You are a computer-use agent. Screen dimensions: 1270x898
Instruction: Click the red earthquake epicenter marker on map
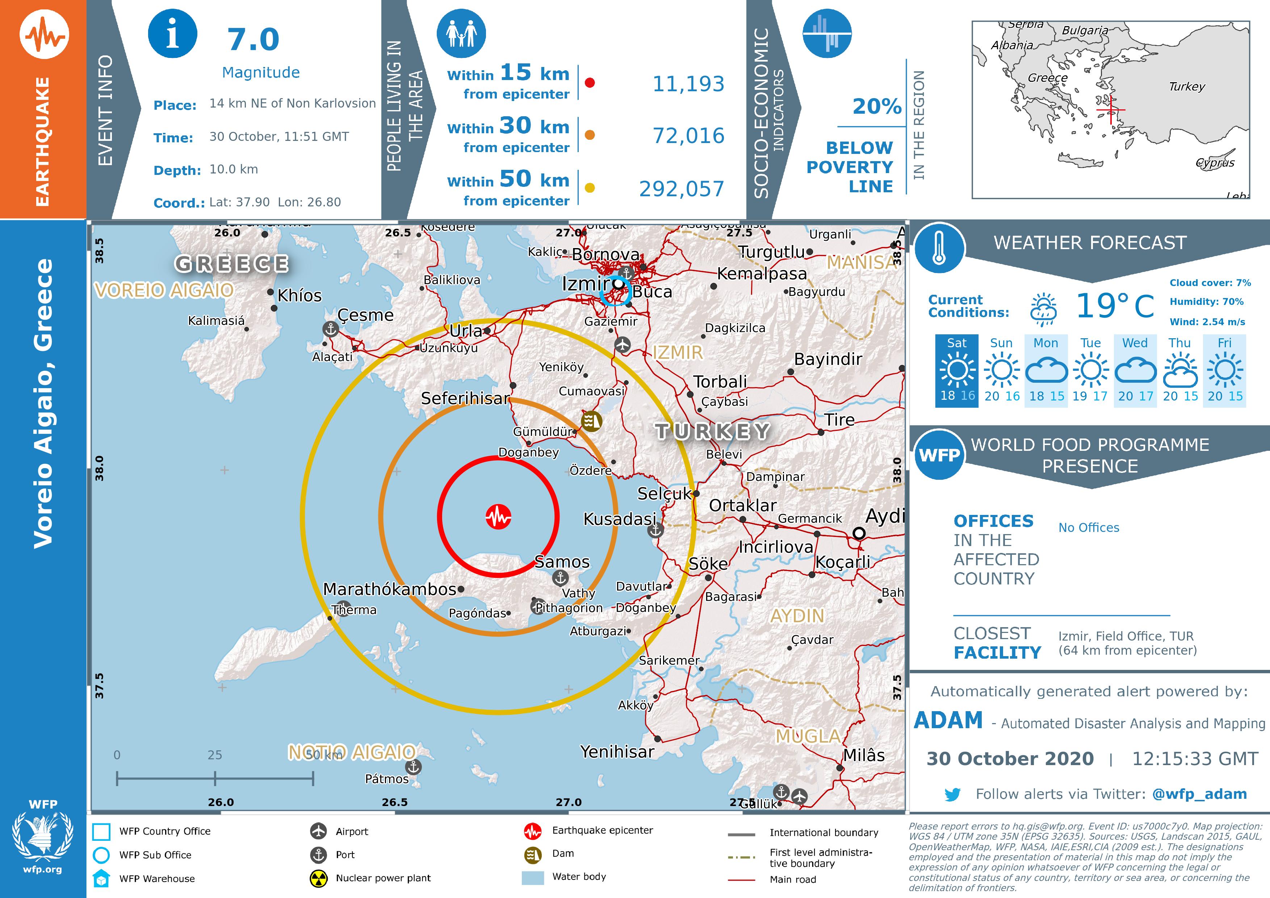click(x=498, y=517)
